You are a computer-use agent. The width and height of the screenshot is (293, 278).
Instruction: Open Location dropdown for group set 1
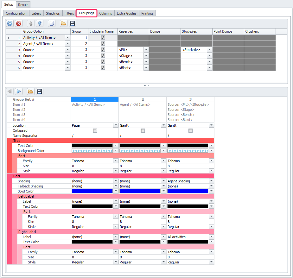[x=116, y=125]
